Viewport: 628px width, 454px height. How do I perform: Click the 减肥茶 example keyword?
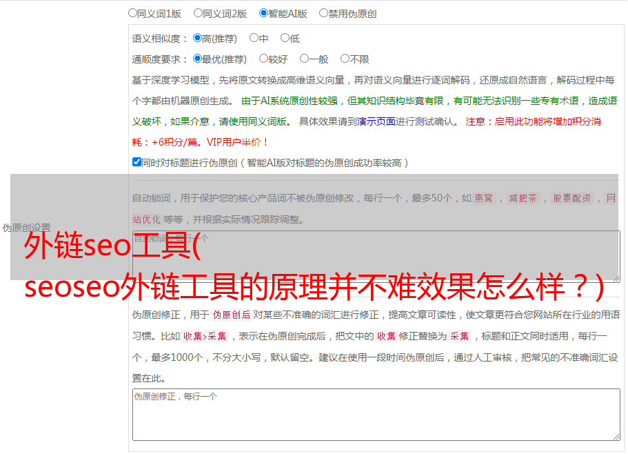(523, 198)
